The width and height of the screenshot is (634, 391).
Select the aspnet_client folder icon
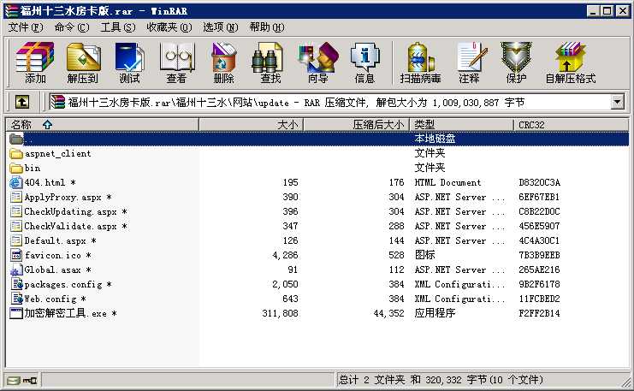click(16, 154)
